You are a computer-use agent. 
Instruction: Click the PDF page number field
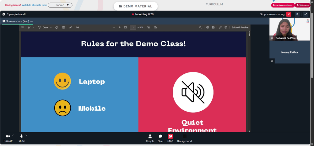tap(133, 27)
